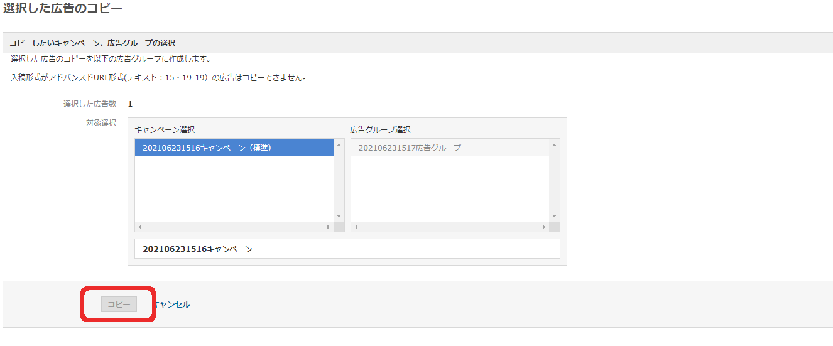Click the コピーしたいキャンペーン、広告グループの選択 section header
833x346 pixels.
[x=92, y=43]
